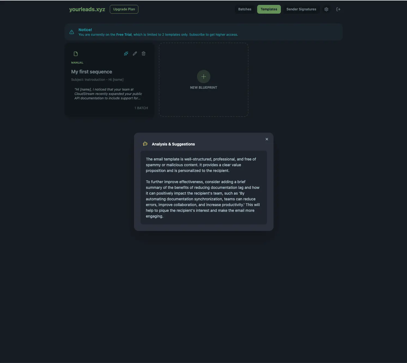Screen dimensions: 407x363
Task: Click NEW BLUEPRINT label
Action: (x=203, y=88)
